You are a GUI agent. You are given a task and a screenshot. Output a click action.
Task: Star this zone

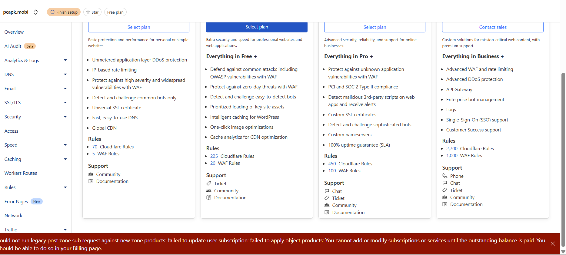[92, 12]
